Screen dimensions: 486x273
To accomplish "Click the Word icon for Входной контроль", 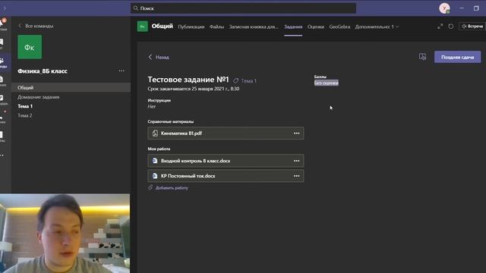I will [155, 161].
